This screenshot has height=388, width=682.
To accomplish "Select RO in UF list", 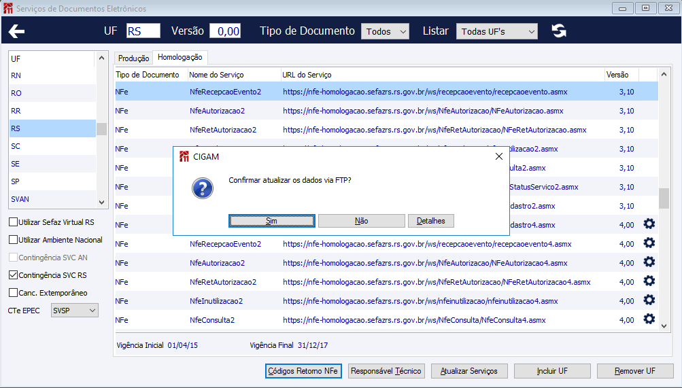I will pos(52,93).
